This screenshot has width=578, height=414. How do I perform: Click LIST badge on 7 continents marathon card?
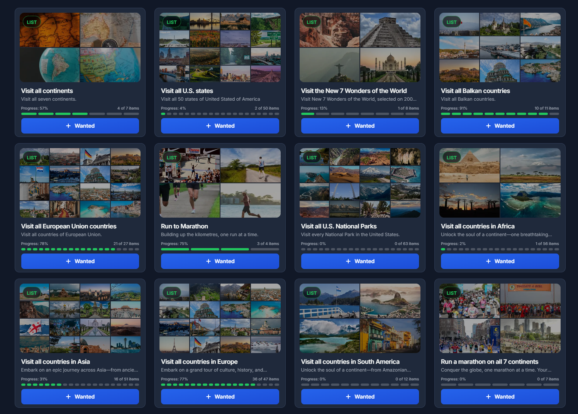click(x=451, y=293)
